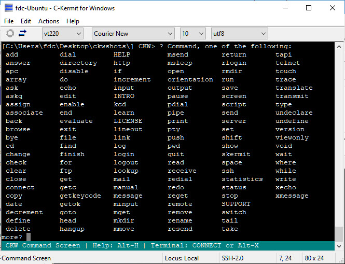Click the 'increment' command text

[132, 79]
